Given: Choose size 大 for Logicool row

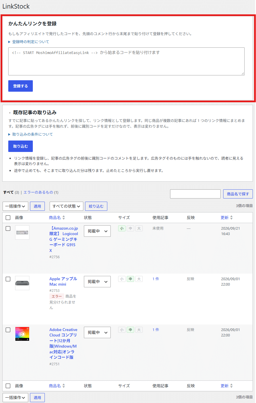Looking at the screenshot, I should point(139,228).
